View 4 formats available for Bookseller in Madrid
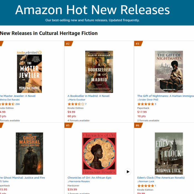194x194 pixels. [78, 120]
